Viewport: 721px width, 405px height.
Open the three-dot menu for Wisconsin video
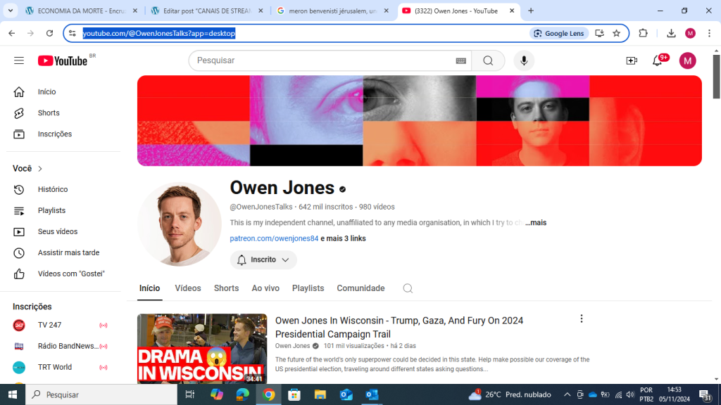pos(582,319)
